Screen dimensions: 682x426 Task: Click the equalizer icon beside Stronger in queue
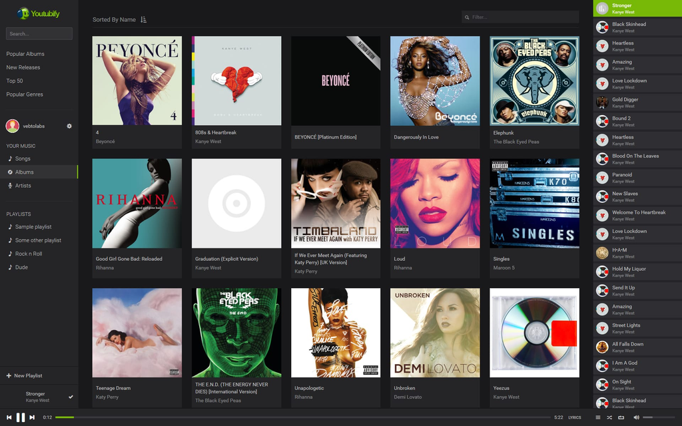[602, 8]
